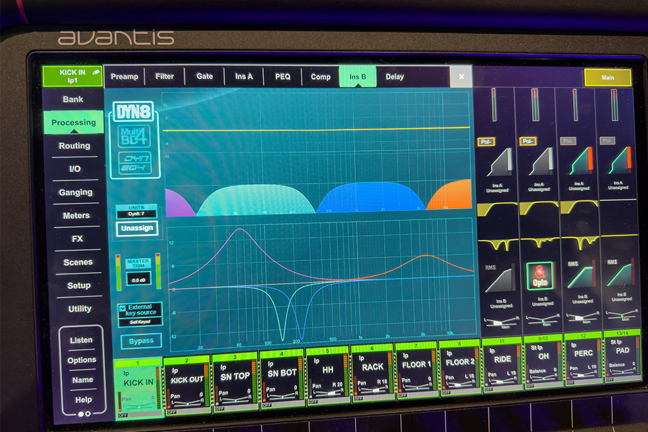Tap the Listen button
The width and height of the screenshot is (648, 432).
click(81, 340)
